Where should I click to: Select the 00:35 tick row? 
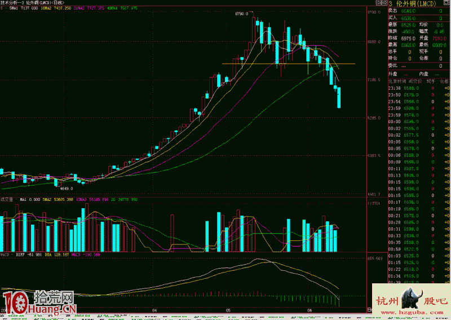tap(419, 242)
